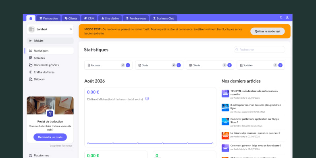Click the translation ad T logo icon
This screenshot has width=316, height=158.
[50, 114]
